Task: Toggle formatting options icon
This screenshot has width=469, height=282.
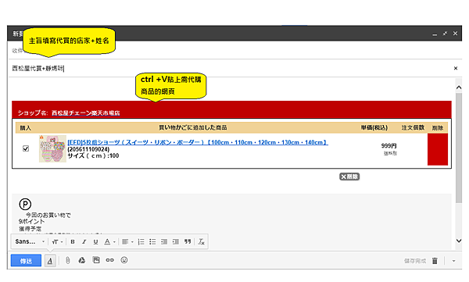Action: click(50, 261)
